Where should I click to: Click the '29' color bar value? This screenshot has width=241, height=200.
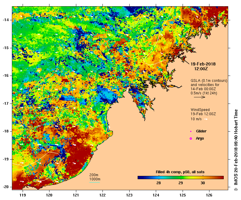point(181,183)
